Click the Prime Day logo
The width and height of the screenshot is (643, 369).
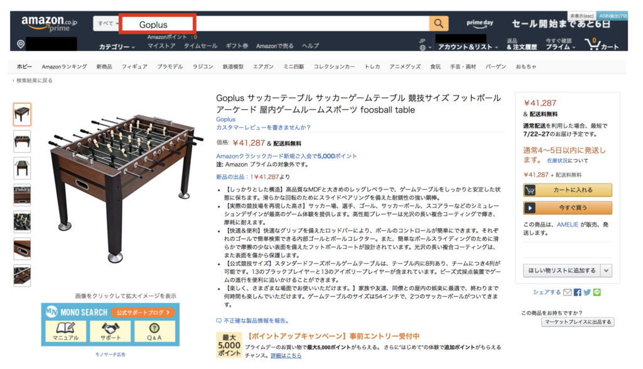(480, 24)
